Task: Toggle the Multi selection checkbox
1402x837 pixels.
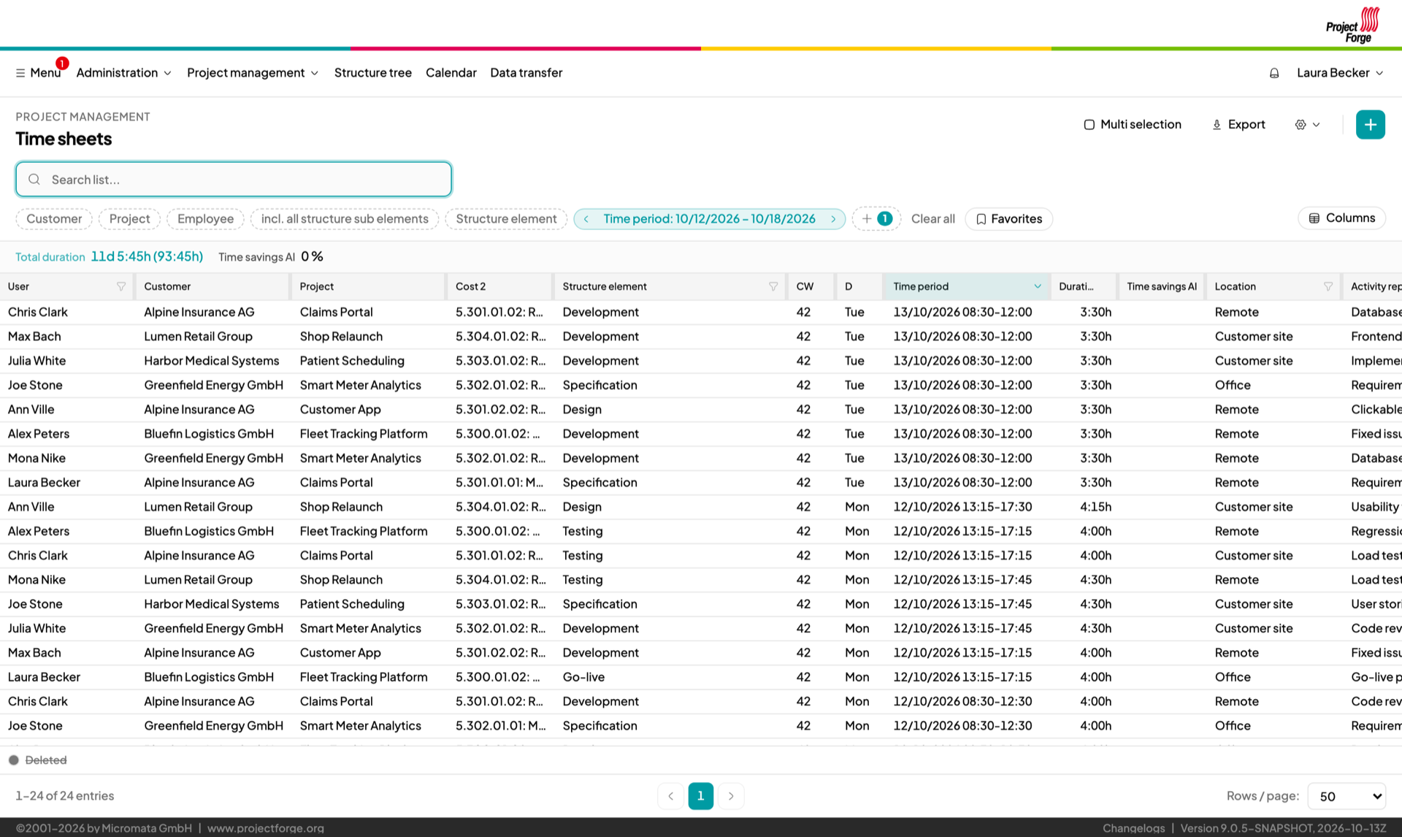Action: [x=1089, y=125]
